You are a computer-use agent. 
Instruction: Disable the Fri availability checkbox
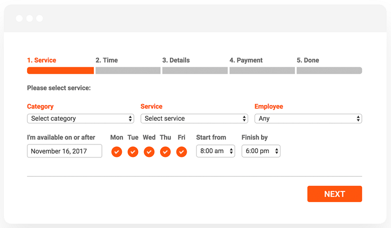[x=181, y=152]
